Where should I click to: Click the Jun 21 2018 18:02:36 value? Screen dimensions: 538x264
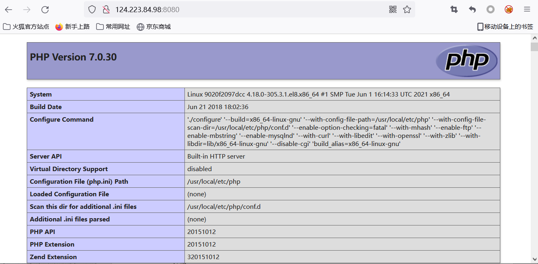pyautogui.click(x=218, y=107)
